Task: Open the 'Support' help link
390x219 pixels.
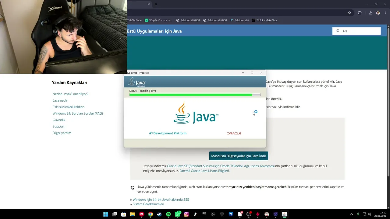Action: click(58, 127)
